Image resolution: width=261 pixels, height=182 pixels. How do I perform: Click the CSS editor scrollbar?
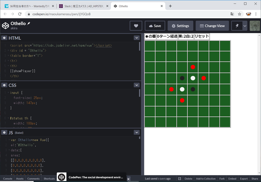click(x=140, y=93)
